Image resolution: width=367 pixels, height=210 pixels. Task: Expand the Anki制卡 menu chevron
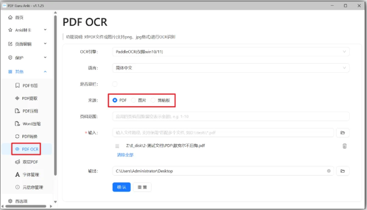tap(45, 30)
